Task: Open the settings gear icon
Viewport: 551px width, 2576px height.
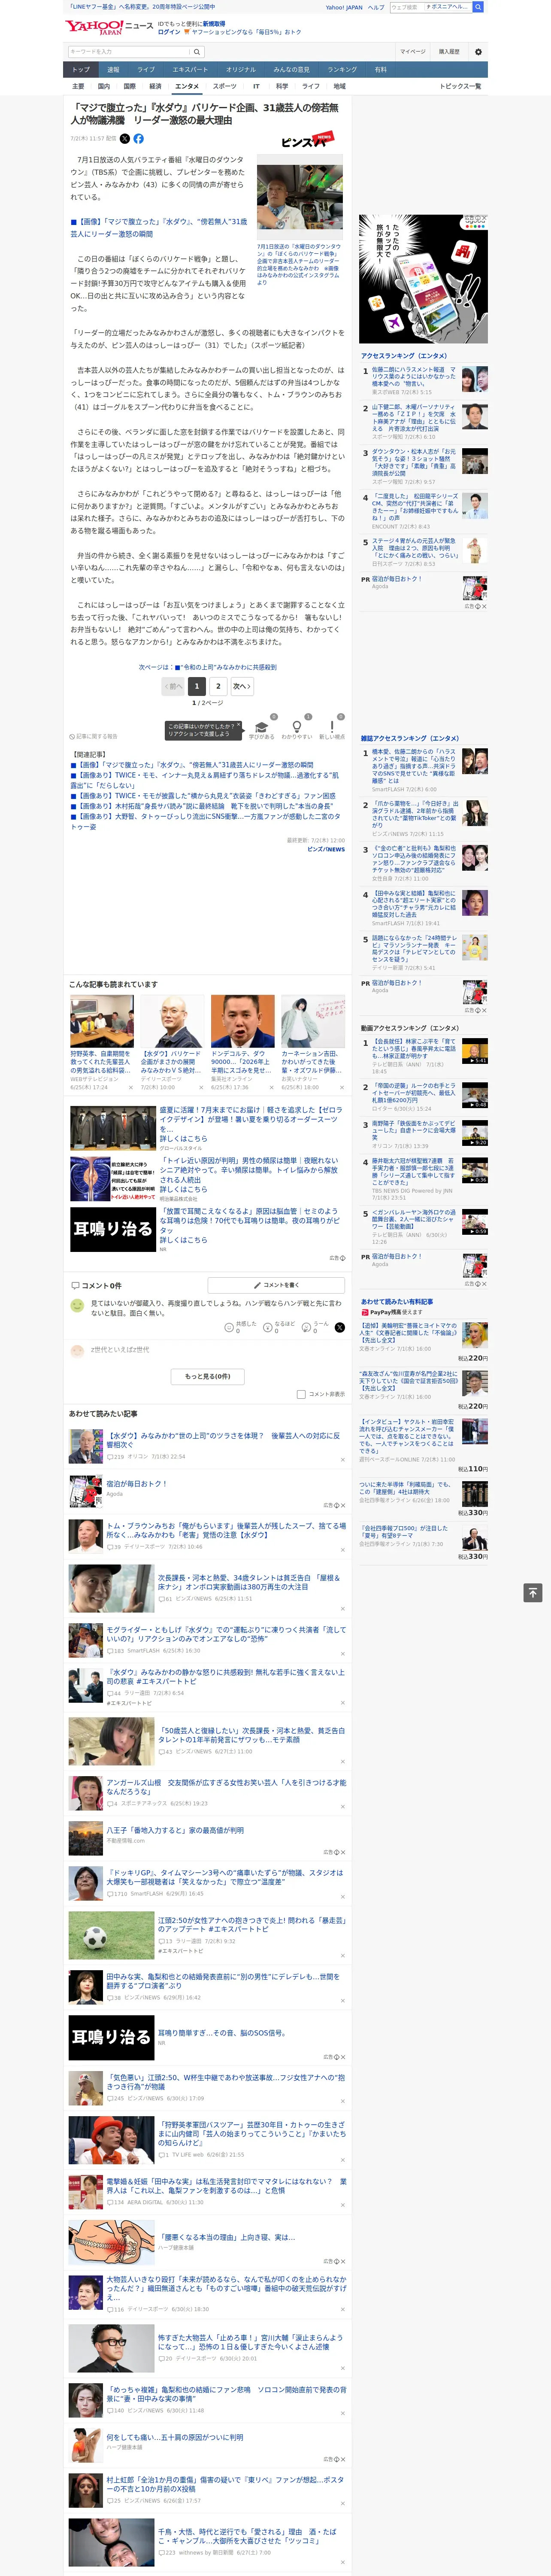Action: tap(478, 52)
